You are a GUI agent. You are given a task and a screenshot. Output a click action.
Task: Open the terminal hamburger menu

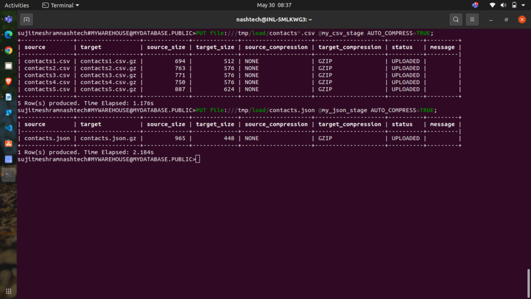coord(472,20)
